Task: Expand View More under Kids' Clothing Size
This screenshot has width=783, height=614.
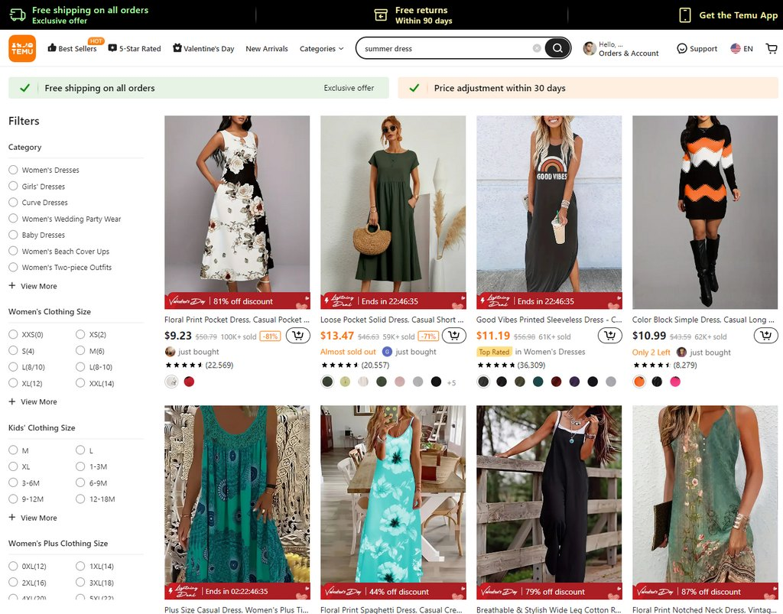Action: point(33,518)
